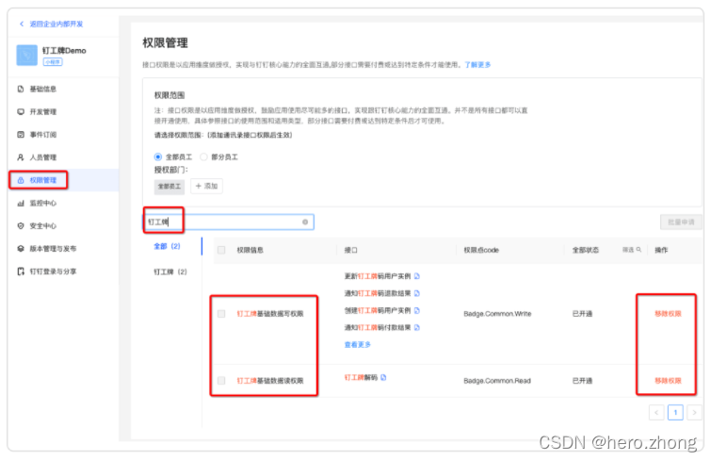Screen dimensions: 711x461
Task: Click the 更新钉工牌码用户实例 interface text
Action: (378, 276)
